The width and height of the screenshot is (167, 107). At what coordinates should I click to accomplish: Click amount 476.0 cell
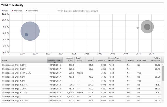click(x=71, y=65)
